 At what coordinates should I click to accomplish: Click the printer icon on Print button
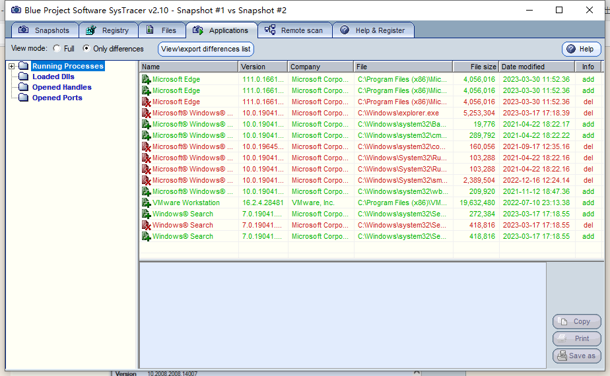tap(562, 338)
